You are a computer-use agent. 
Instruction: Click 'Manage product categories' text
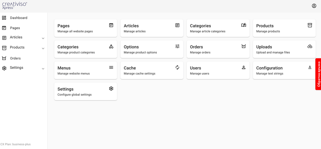tap(76, 53)
